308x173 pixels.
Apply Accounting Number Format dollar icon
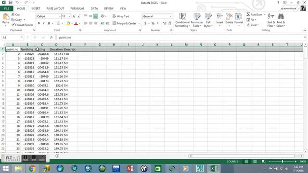(145, 24)
